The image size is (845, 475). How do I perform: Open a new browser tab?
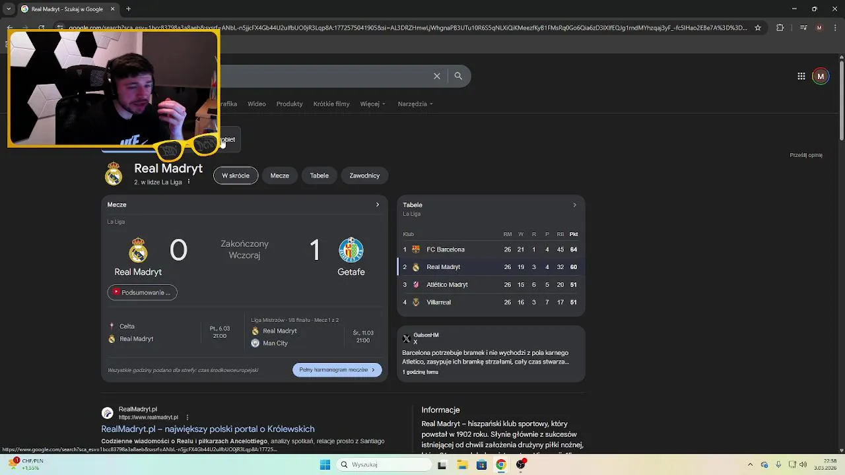[x=128, y=9]
